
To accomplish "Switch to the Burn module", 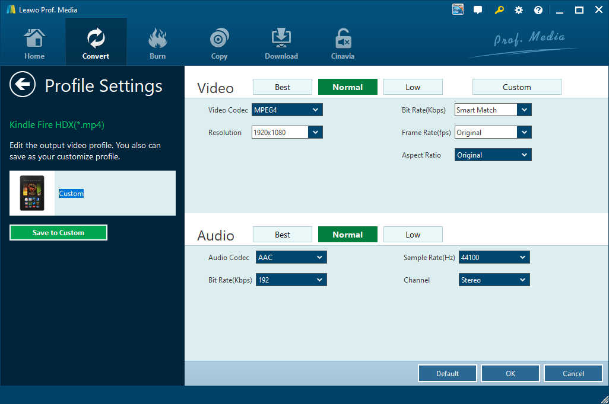I will point(157,43).
